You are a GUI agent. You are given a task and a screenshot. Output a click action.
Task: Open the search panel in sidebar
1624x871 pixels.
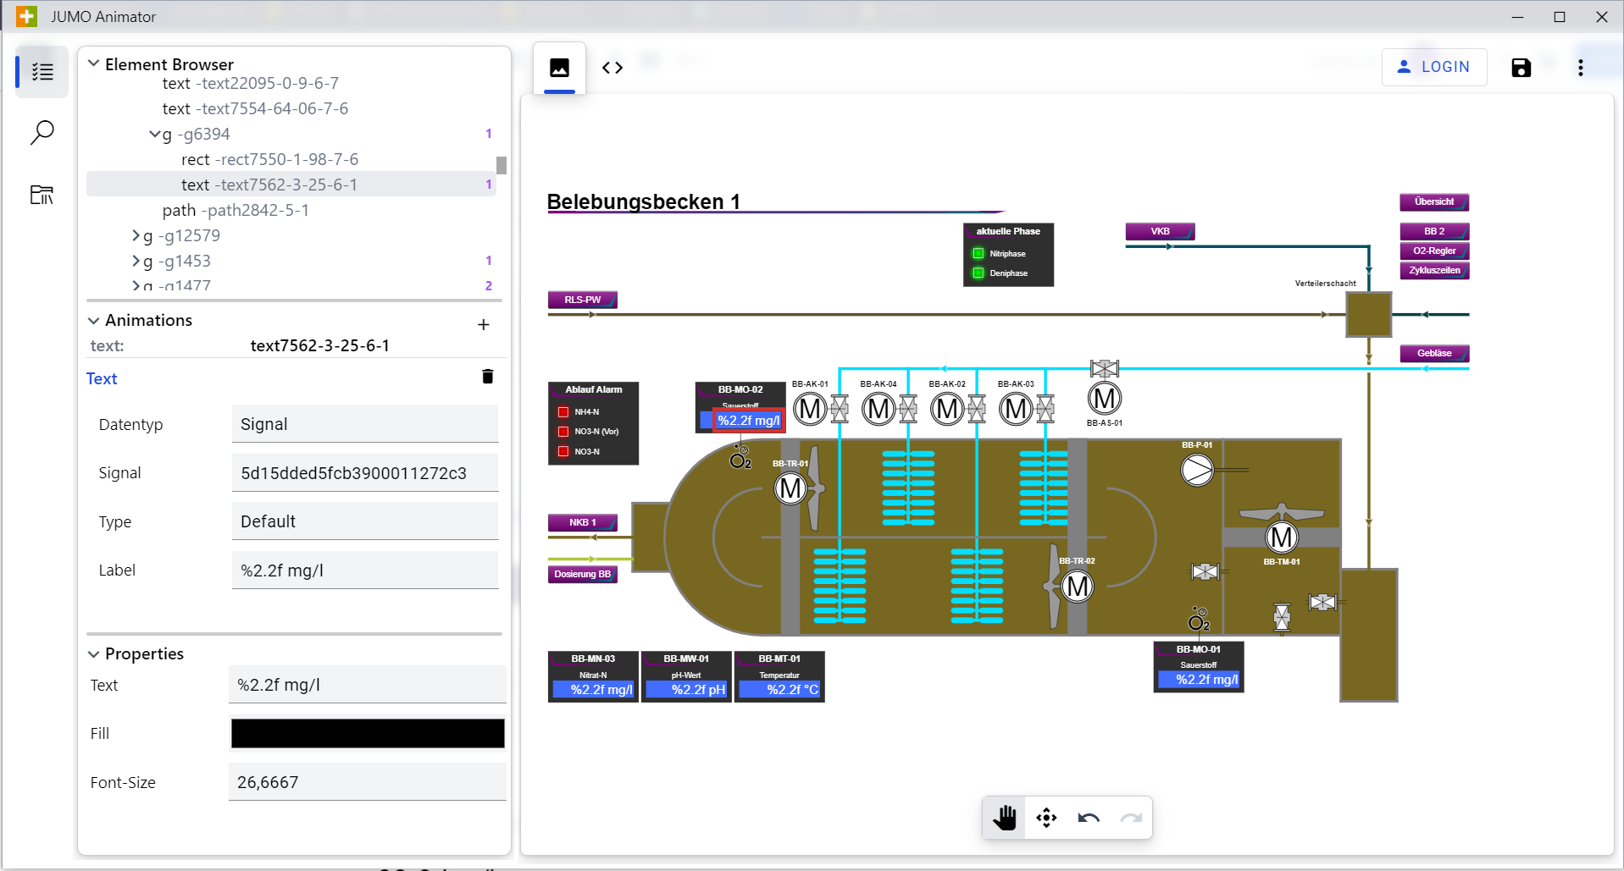[x=42, y=133]
